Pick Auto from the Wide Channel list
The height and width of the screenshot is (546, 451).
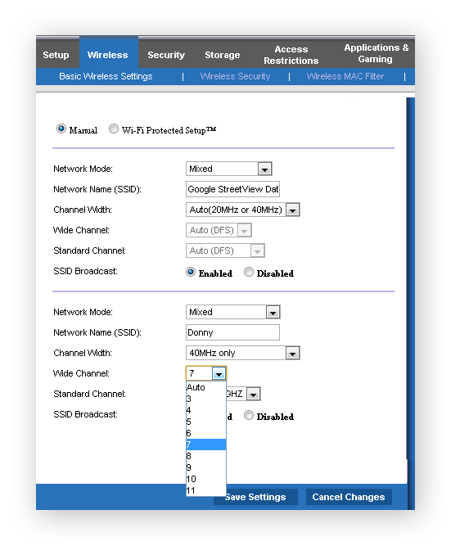pos(206,387)
